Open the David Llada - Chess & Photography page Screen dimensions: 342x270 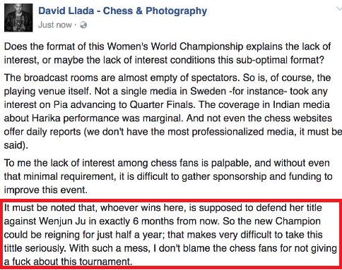click(x=122, y=11)
